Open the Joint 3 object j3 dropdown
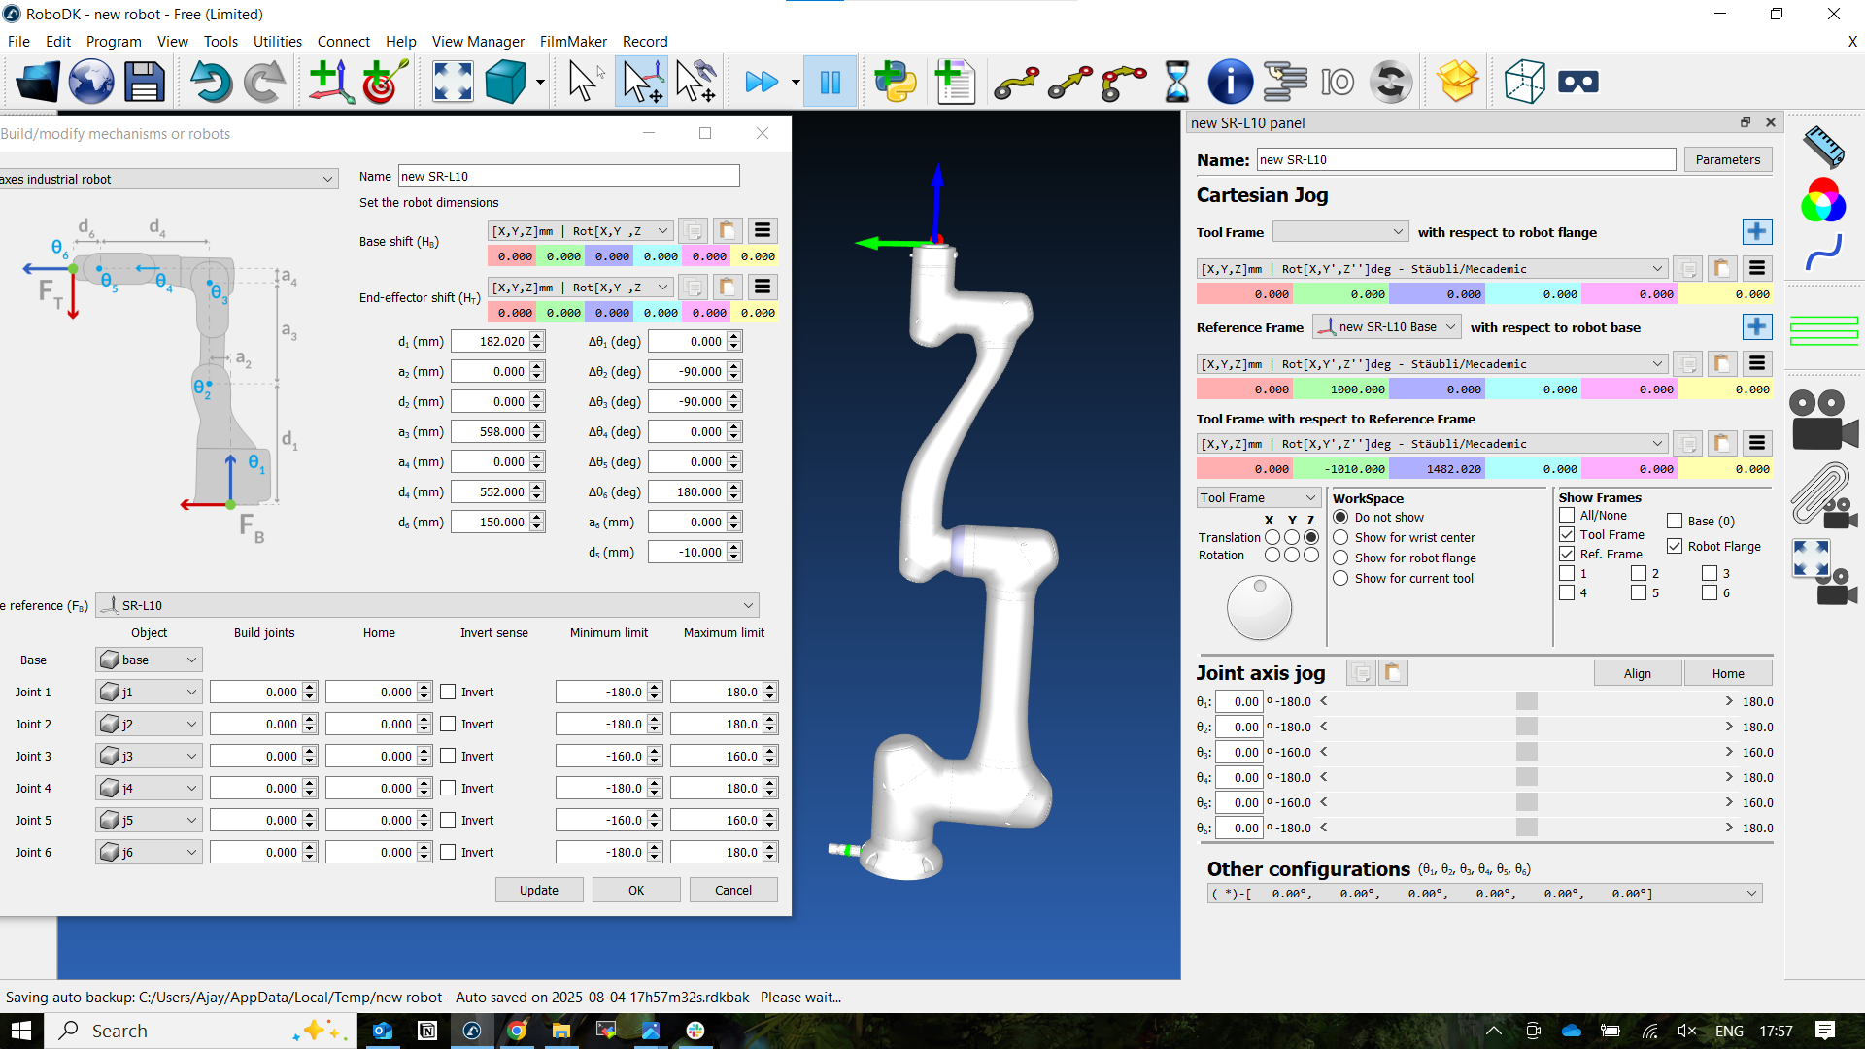This screenshot has width=1865, height=1049. coord(149,757)
